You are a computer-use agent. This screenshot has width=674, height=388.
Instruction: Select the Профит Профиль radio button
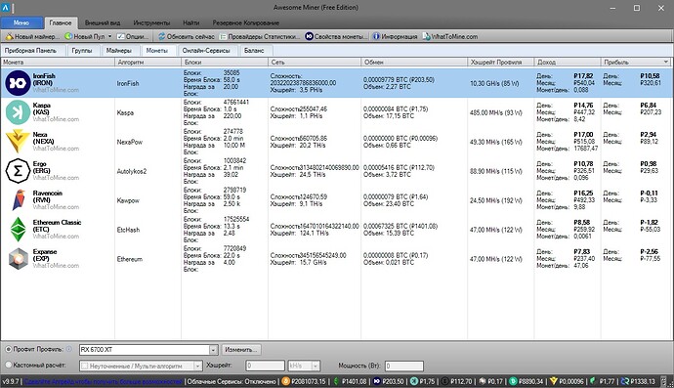(x=8, y=350)
